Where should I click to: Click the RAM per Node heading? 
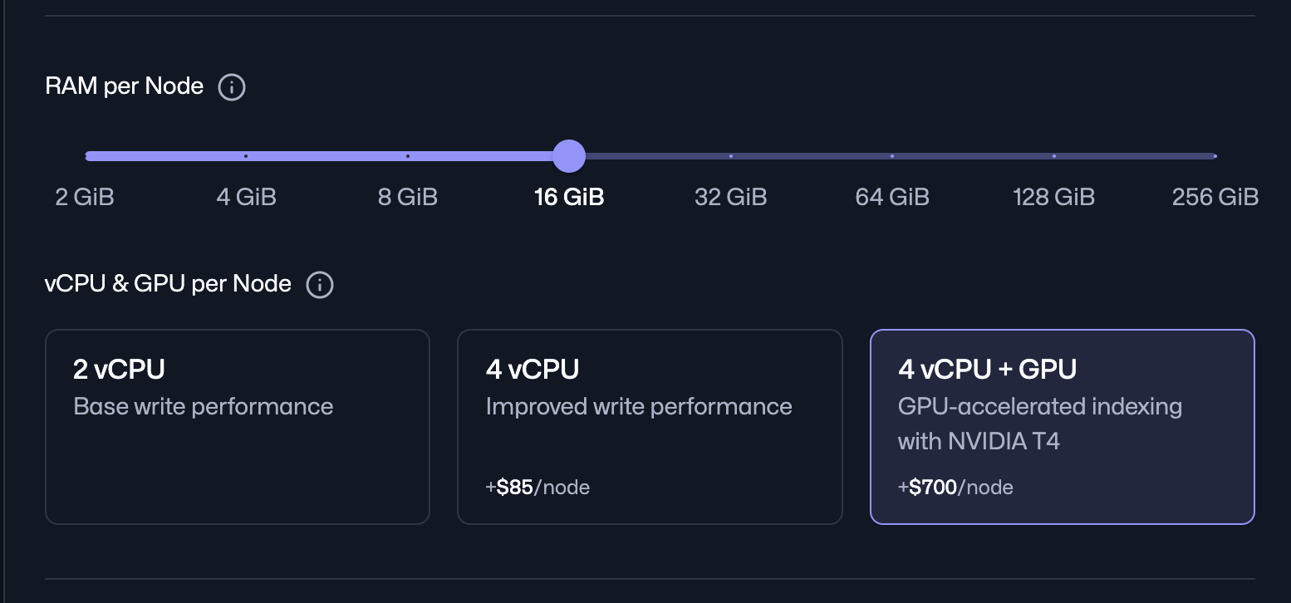124,86
